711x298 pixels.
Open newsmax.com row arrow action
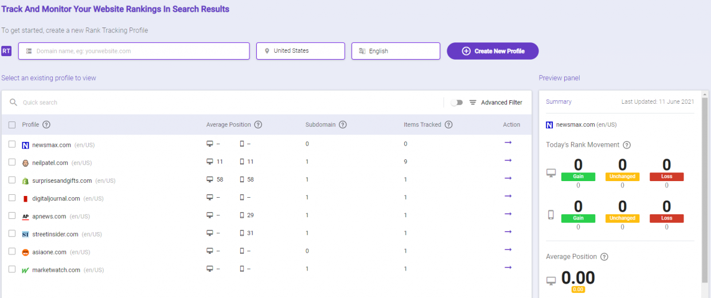[508, 143]
